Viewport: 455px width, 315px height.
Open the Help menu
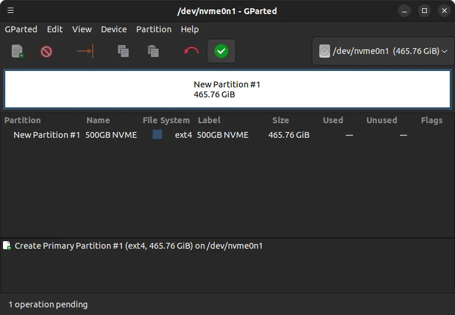click(190, 29)
